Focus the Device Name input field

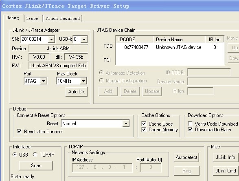pyautogui.click(x=213, y=82)
